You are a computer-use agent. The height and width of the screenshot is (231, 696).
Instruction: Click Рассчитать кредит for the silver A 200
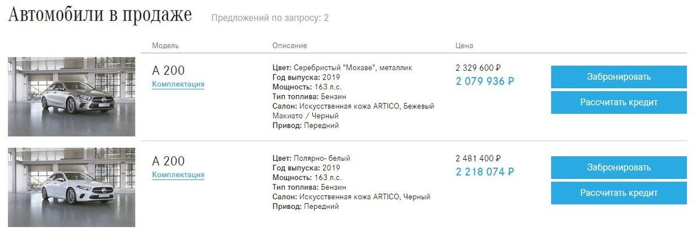618,102
